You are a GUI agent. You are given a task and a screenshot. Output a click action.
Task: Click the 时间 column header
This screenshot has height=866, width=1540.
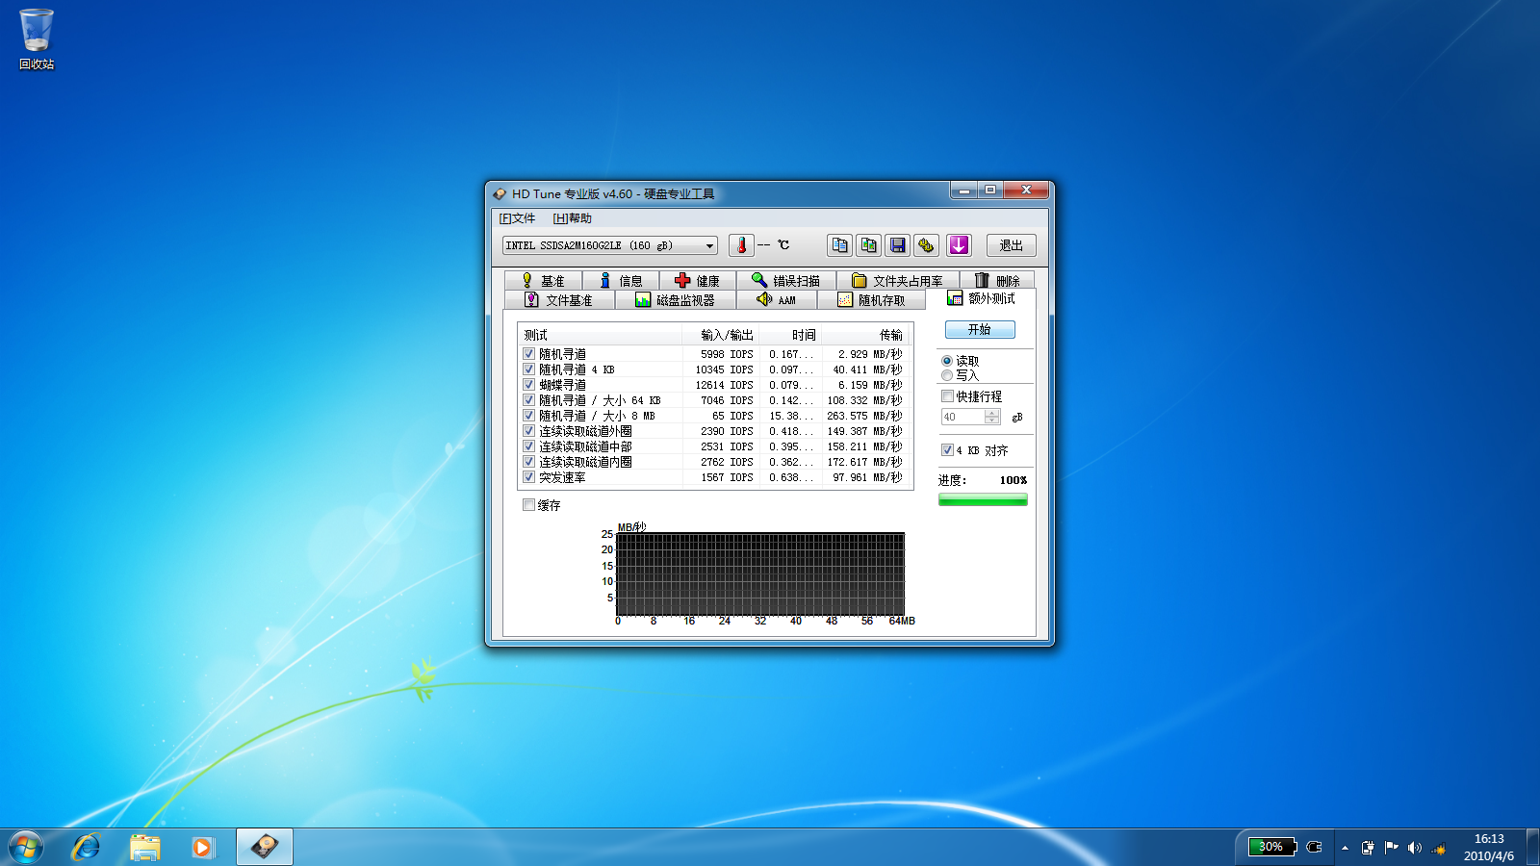[790, 335]
